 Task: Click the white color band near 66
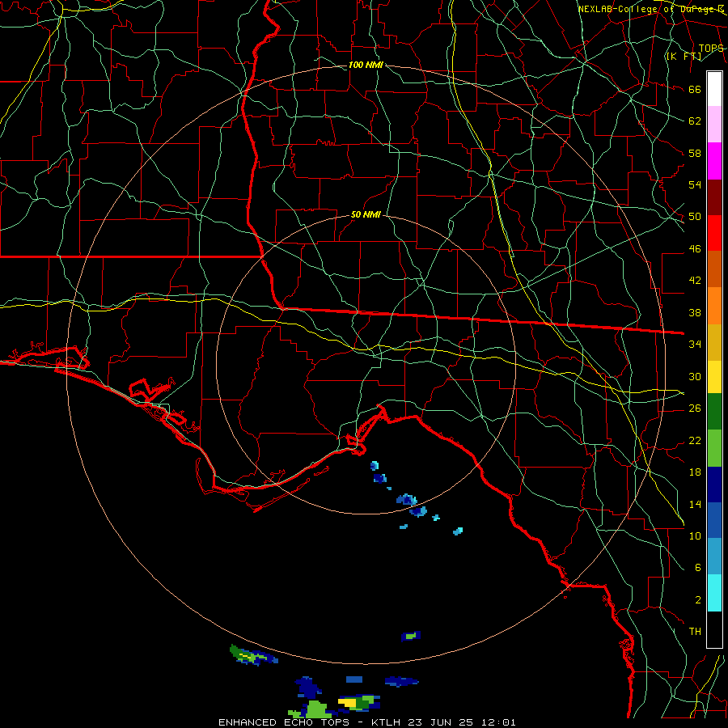click(x=714, y=89)
